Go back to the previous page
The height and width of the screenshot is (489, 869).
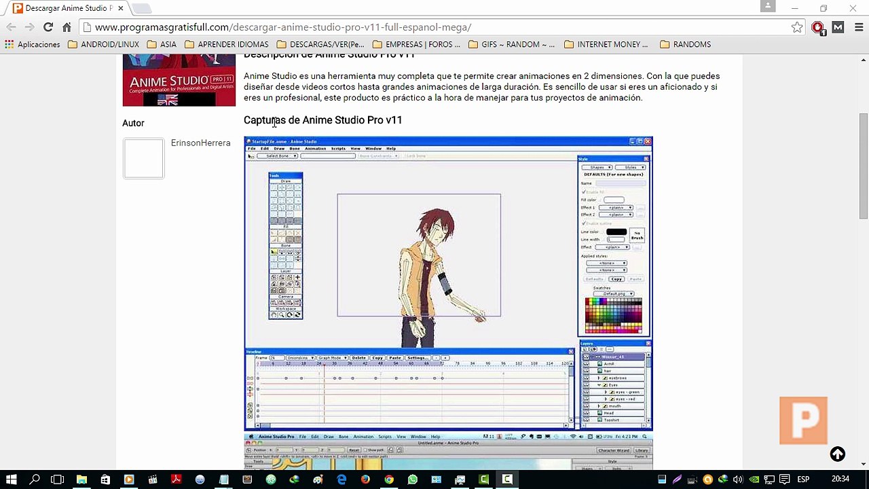pos(11,27)
